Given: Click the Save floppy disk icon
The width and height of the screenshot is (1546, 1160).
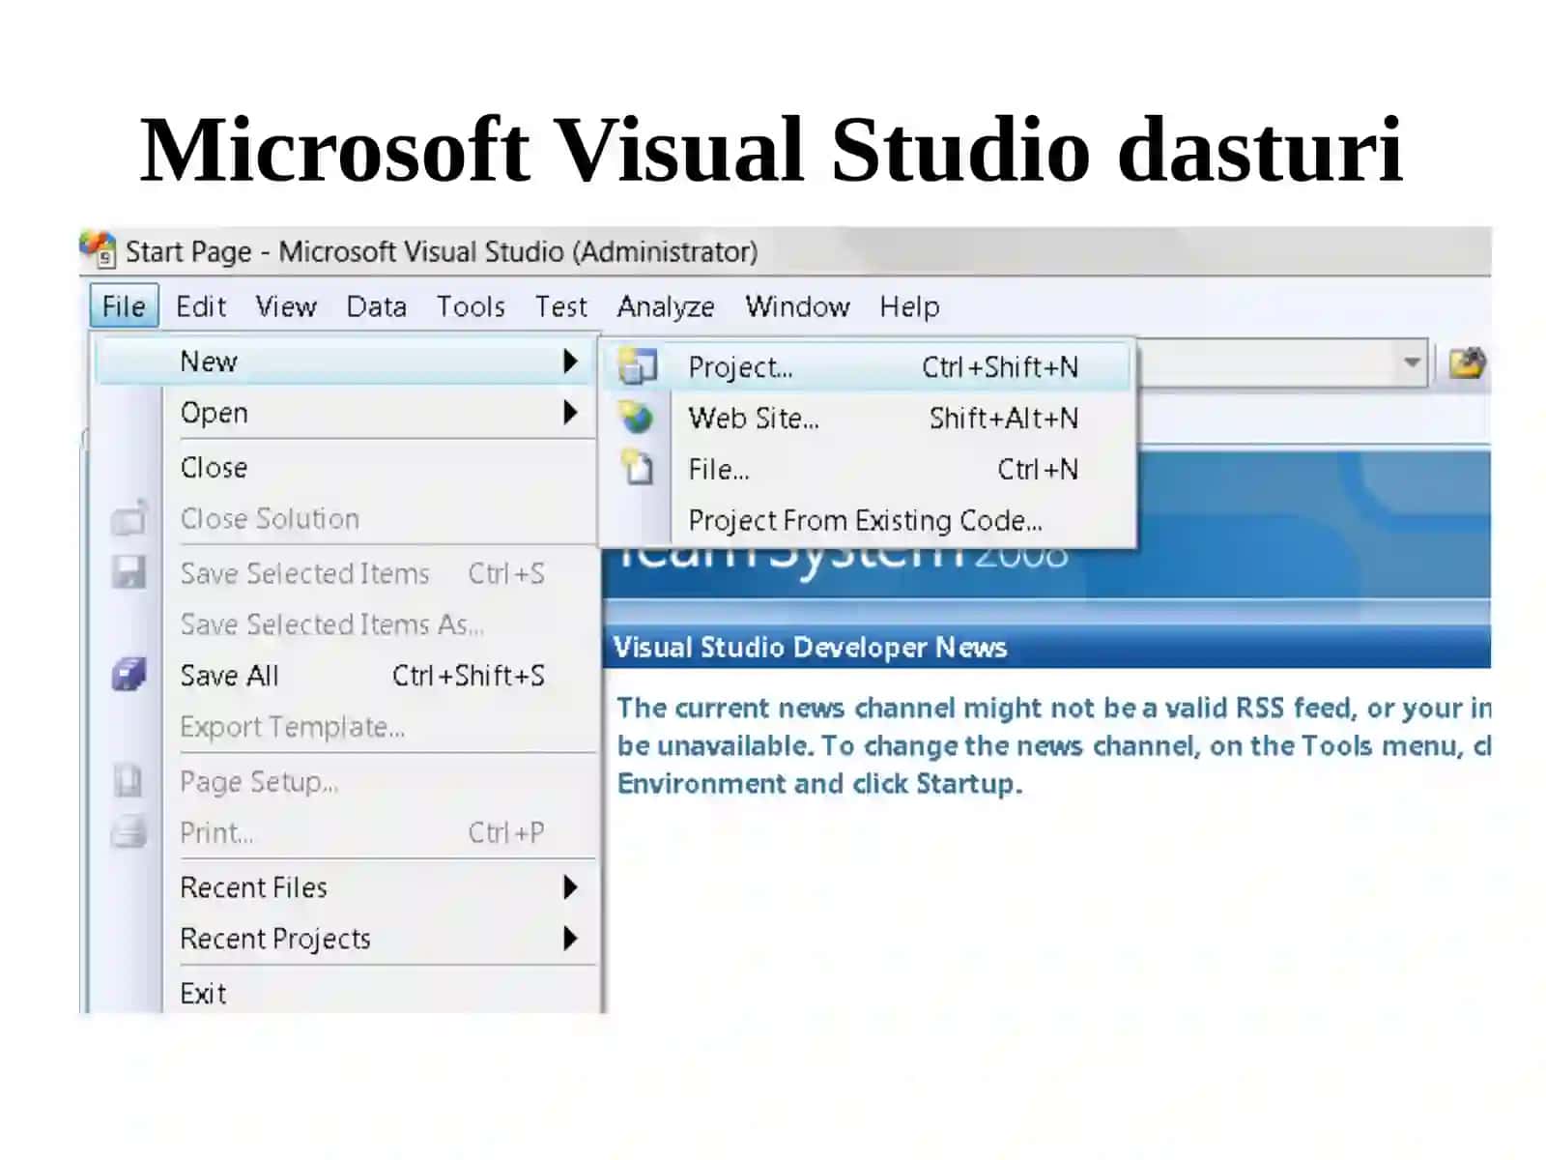Looking at the screenshot, I should coord(129,571).
